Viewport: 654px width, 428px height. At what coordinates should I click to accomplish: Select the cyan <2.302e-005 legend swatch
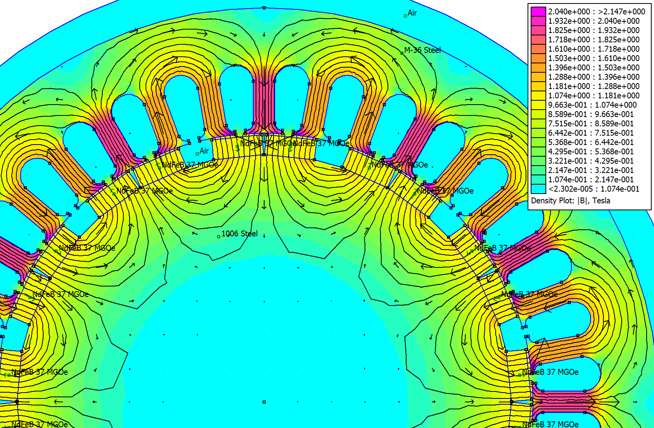[x=538, y=189]
